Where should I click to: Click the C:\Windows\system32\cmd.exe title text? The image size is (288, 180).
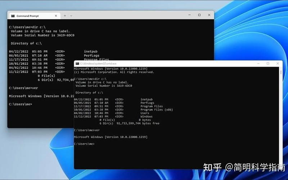(x=98, y=64)
